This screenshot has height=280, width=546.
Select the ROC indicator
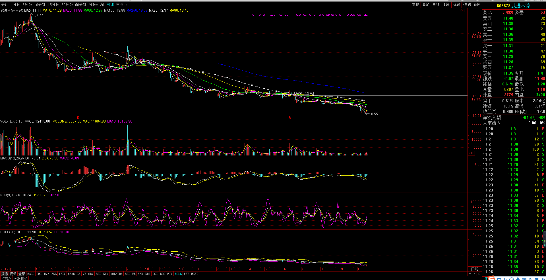pyautogui.click(x=162, y=274)
